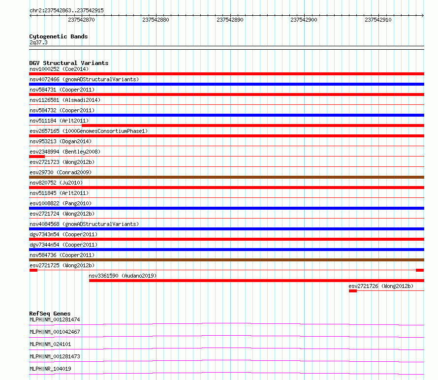The height and width of the screenshot is (380, 438).
Task: Select the nsv4072466 gnomADStructuralVariants label
Action: point(84,79)
